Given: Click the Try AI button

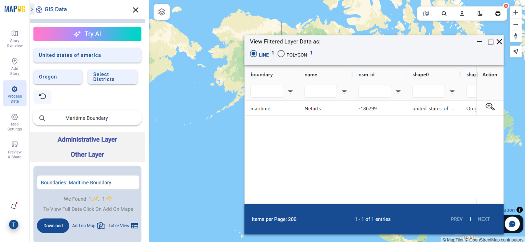Looking at the screenshot, I should (x=87, y=34).
